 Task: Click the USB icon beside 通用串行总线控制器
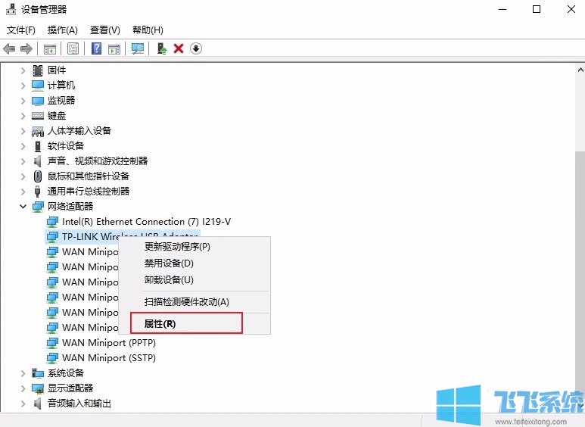[x=37, y=192]
